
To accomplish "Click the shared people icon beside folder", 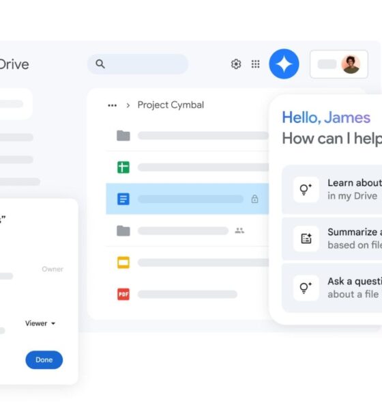I will [239, 231].
